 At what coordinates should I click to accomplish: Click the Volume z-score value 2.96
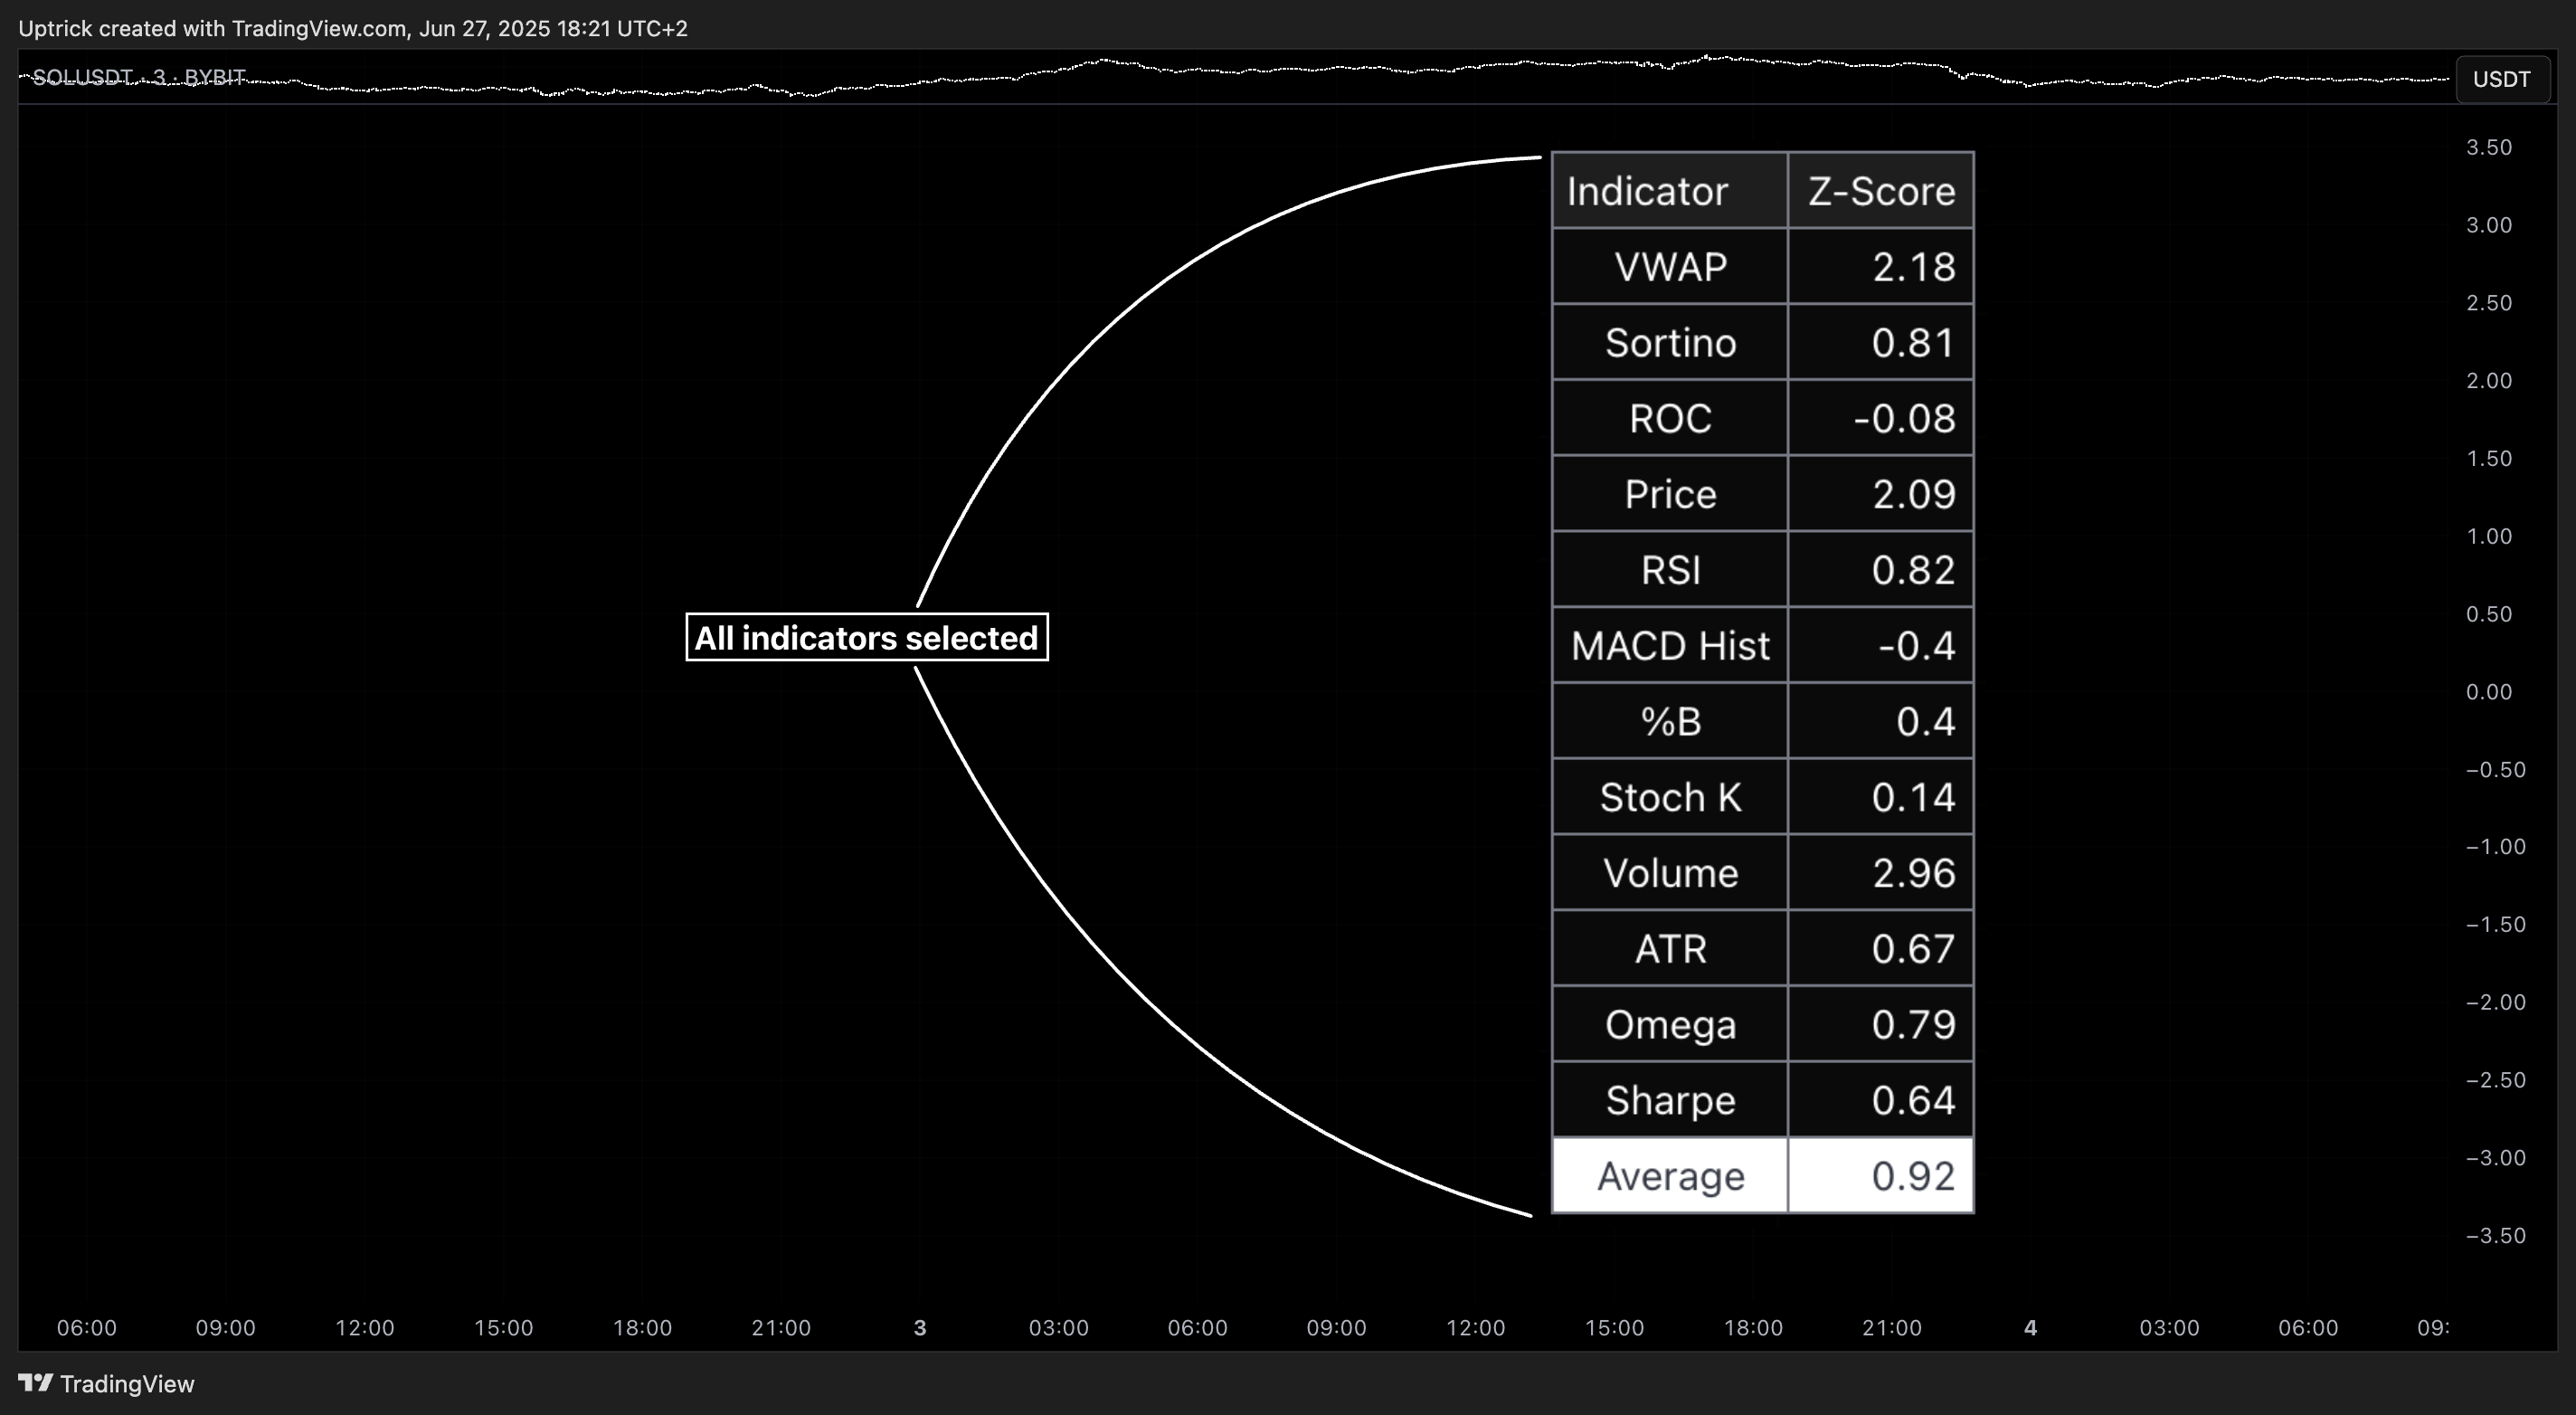[1881, 873]
